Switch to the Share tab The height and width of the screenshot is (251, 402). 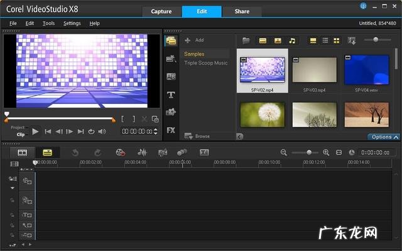click(x=241, y=11)
